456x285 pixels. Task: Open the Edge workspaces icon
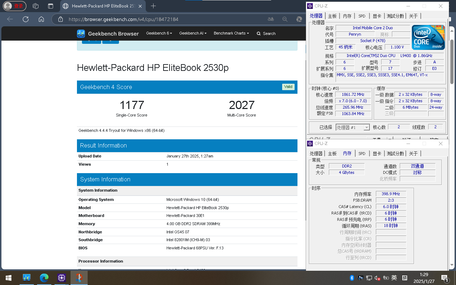coord(36,6)
